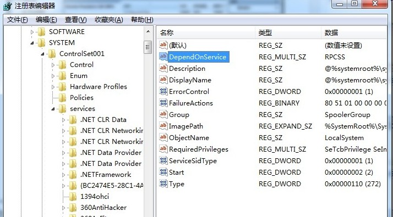The width and height of the screenshot is (393, 217).
Task: Open the 编辑(E) menu
Action: 46,20
